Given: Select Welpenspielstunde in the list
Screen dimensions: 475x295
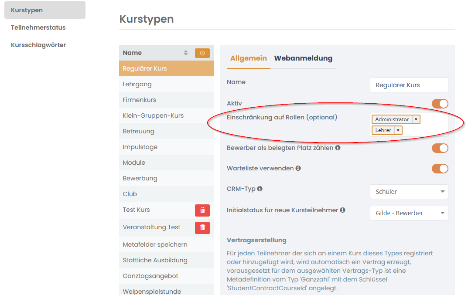Looking at the screenshot, I should tap(166, 290).
